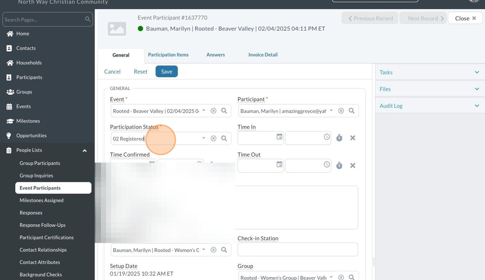485x280 pixels.
Task: Go to Previous Record
Action: (x=370, y=18)
